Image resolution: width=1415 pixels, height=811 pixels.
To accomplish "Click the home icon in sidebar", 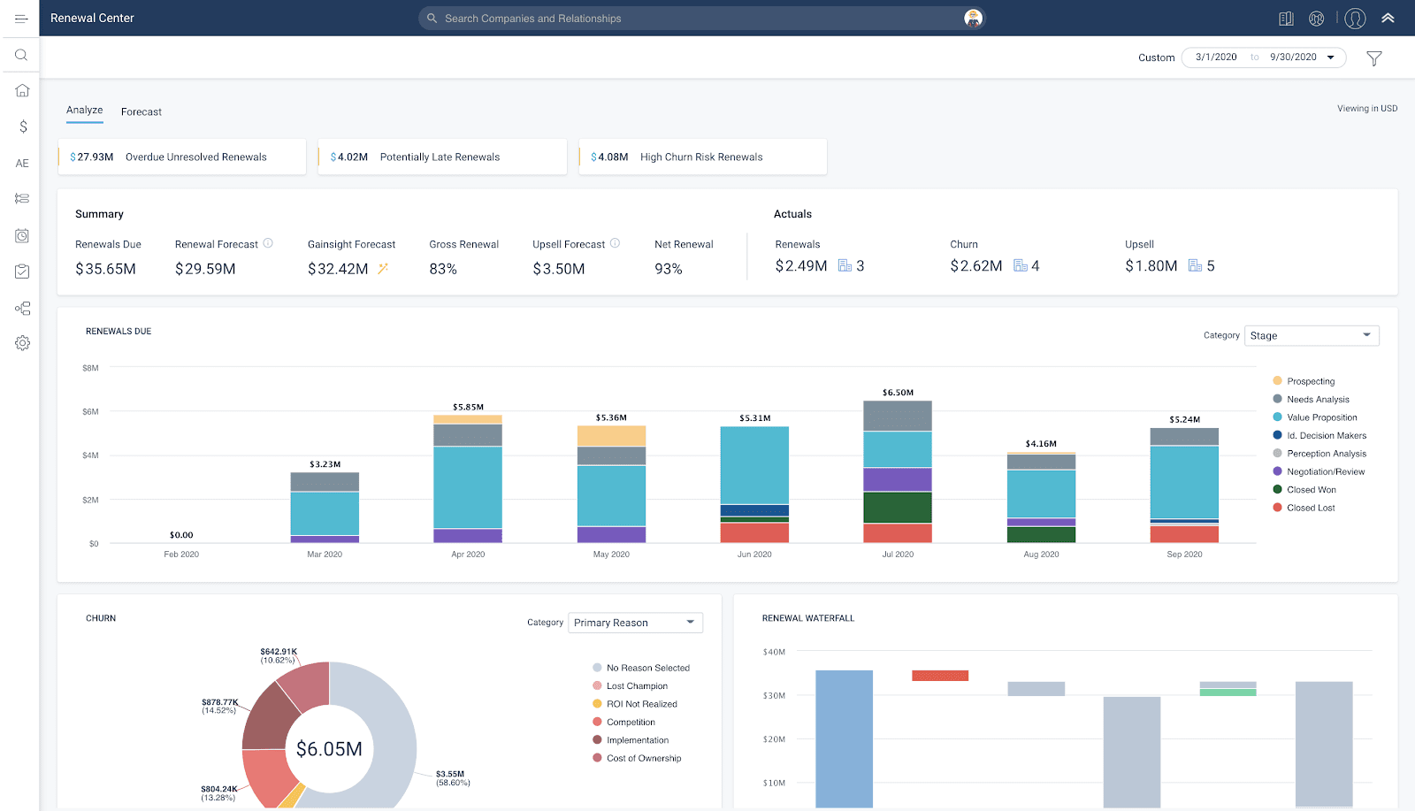I will click(22, 90).
